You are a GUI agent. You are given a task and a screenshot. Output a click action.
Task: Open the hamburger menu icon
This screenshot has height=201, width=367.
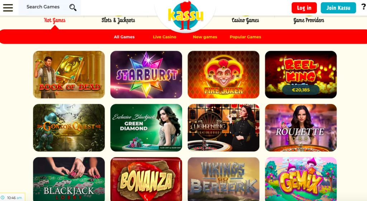(x=8, y=8)
